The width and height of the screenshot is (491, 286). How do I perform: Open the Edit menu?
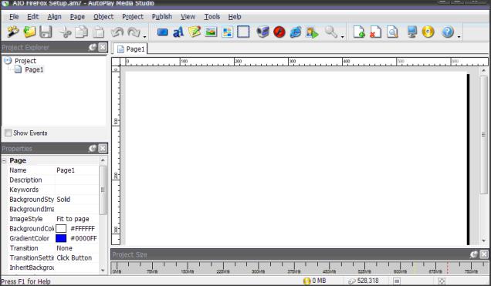(33, 16)
